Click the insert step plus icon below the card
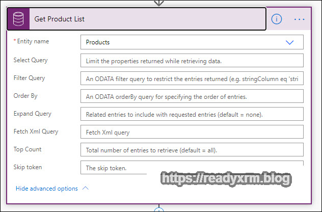 pyautogui.click(x=159, y=209)
